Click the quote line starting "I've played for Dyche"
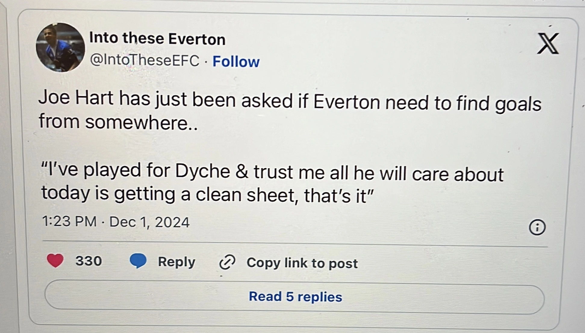 272,172
